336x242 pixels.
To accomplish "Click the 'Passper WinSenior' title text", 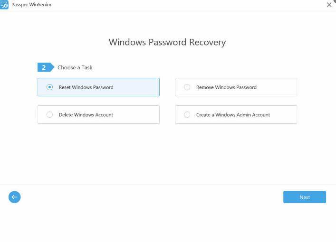I will 31,4.
